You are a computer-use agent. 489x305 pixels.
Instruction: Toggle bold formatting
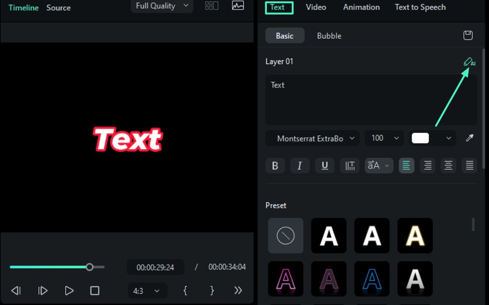point(275,166)
